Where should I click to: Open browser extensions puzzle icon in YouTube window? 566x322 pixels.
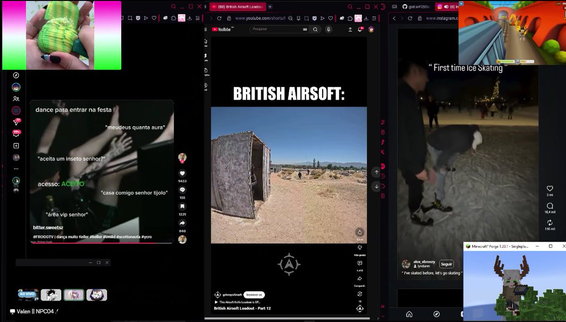(350, 18)
